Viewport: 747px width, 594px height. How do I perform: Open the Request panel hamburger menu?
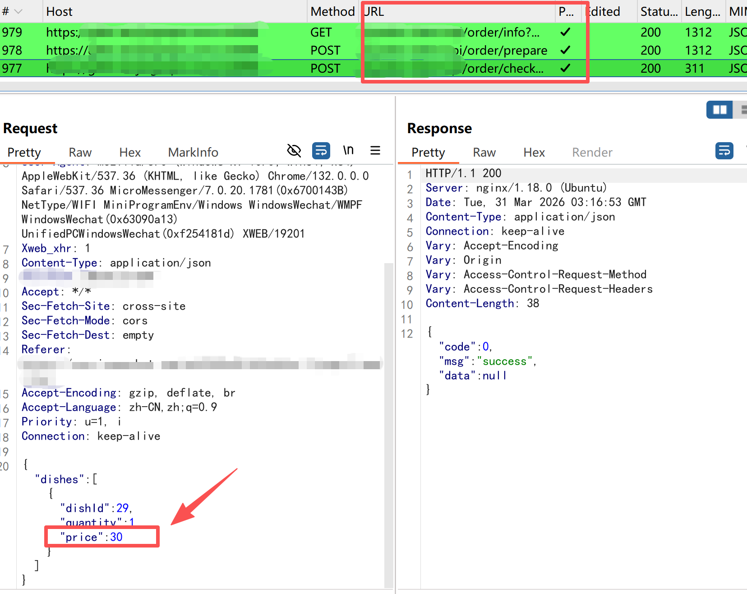[375, 150]
